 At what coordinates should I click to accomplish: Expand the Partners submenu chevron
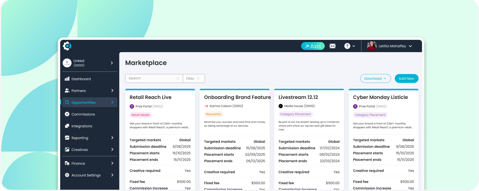click(x=112, y=90)
